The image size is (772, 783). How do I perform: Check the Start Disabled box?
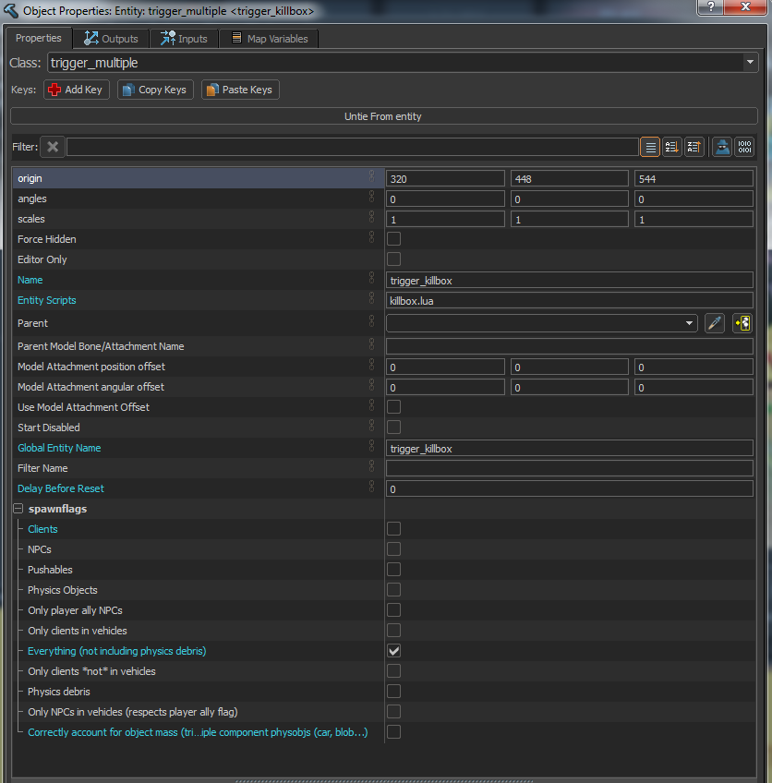coord(394,428)
